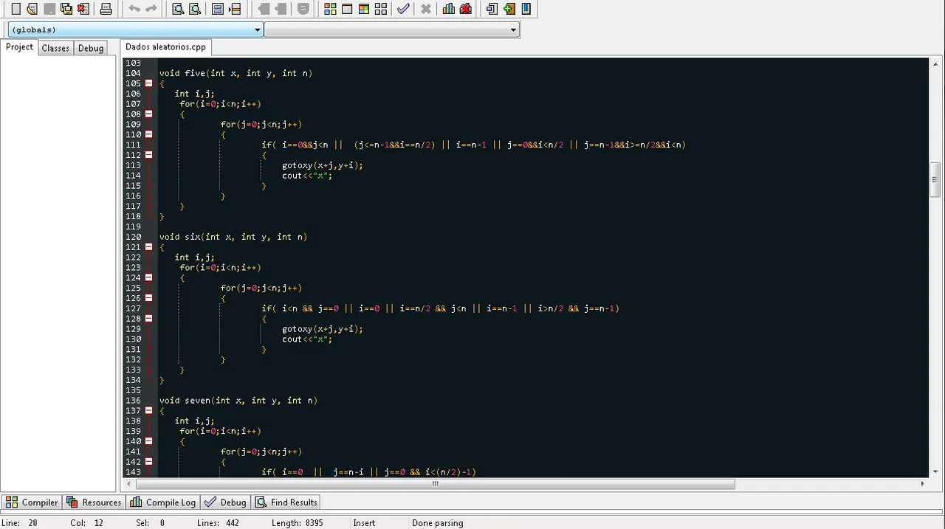
Task: Collapse the fold marker at line 105
Action: [x=148, y=83]
